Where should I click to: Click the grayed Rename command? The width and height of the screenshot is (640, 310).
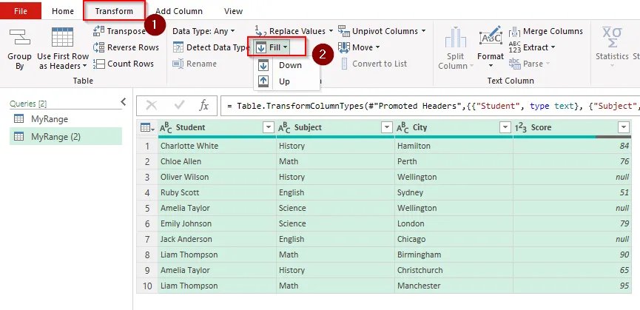click(195, 64)
